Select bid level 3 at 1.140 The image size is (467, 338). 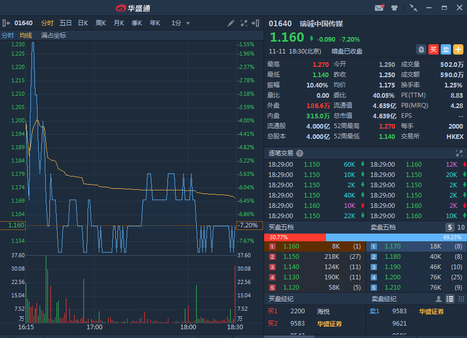[315, 267]
